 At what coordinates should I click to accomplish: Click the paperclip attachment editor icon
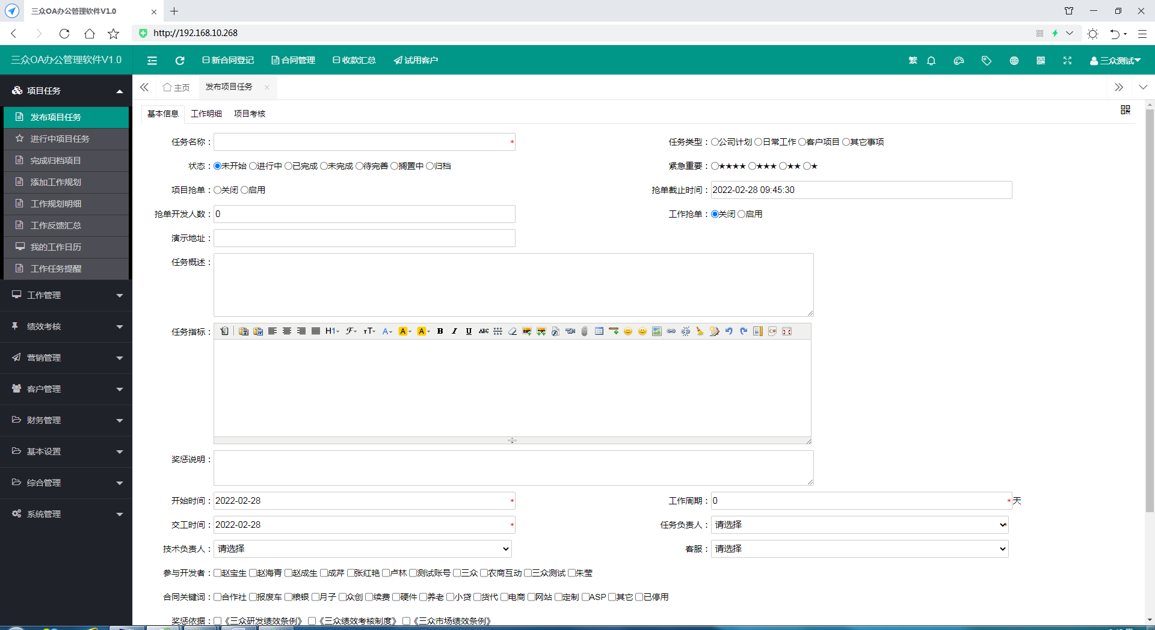585,331
